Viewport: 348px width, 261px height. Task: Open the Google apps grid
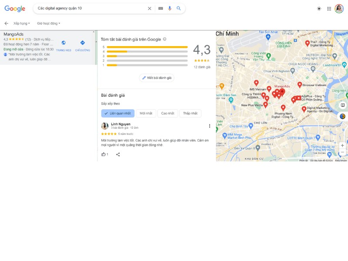[x=329, y=9]
